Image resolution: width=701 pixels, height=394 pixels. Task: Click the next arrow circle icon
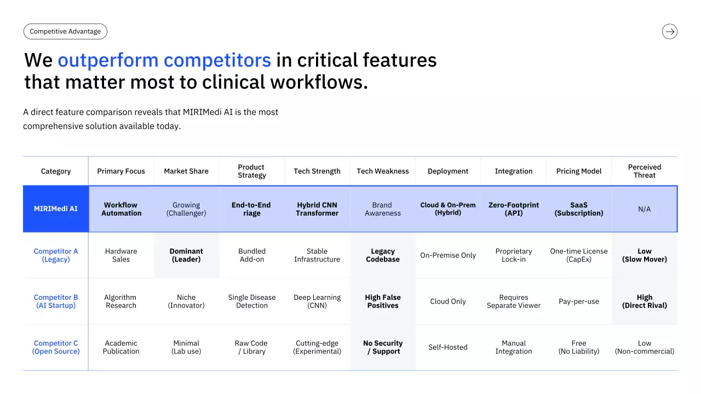(x=669, y=32)
